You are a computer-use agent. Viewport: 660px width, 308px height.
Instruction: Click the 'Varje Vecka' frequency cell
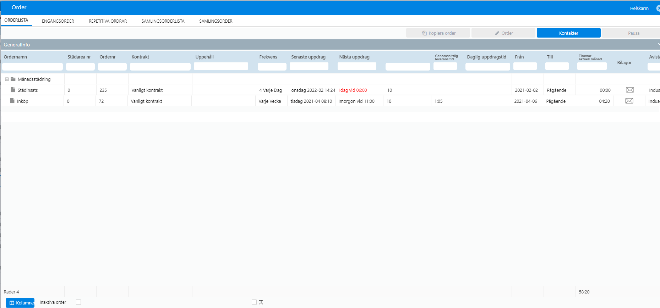(x=270, y=101)
